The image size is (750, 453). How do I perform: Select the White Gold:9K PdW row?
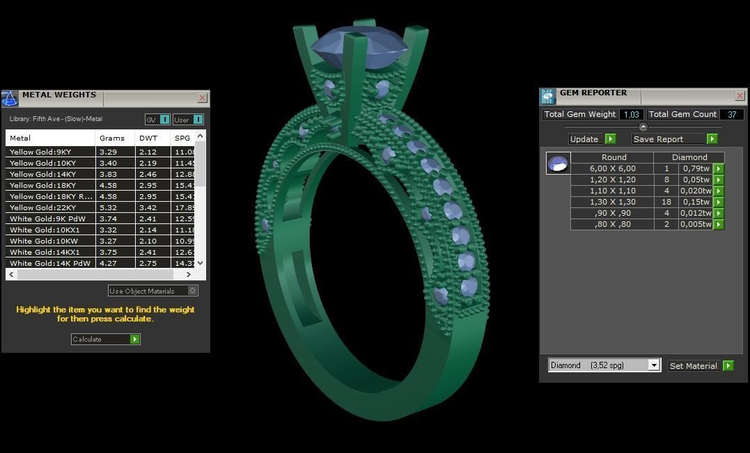[x=100, y=219]
